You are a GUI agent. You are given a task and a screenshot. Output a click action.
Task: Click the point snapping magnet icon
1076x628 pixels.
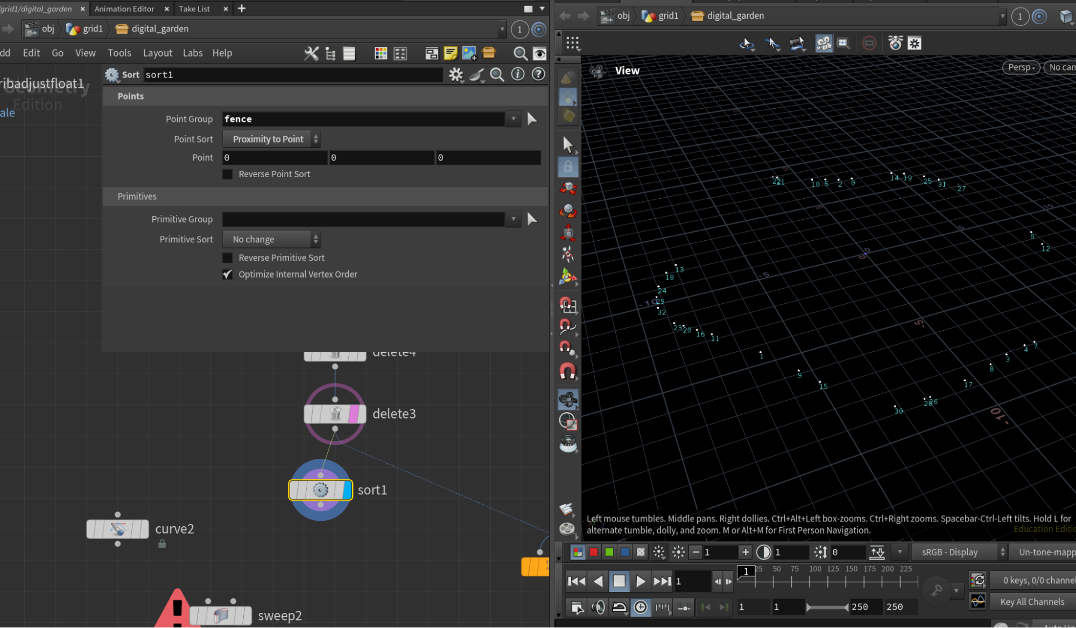point(567,348)
